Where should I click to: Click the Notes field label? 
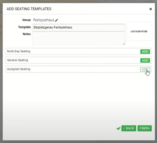click(x=27, y=34)
